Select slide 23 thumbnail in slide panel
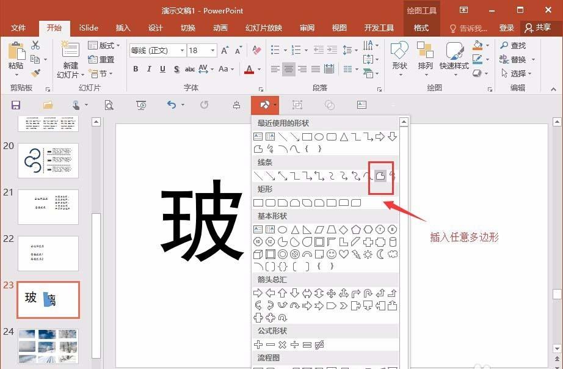Viewport: 563px width, 369px height. click(48, 299)
